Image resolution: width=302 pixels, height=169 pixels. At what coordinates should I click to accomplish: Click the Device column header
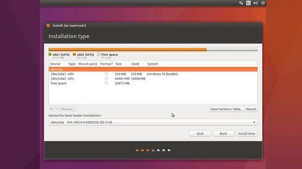(55, 64)
